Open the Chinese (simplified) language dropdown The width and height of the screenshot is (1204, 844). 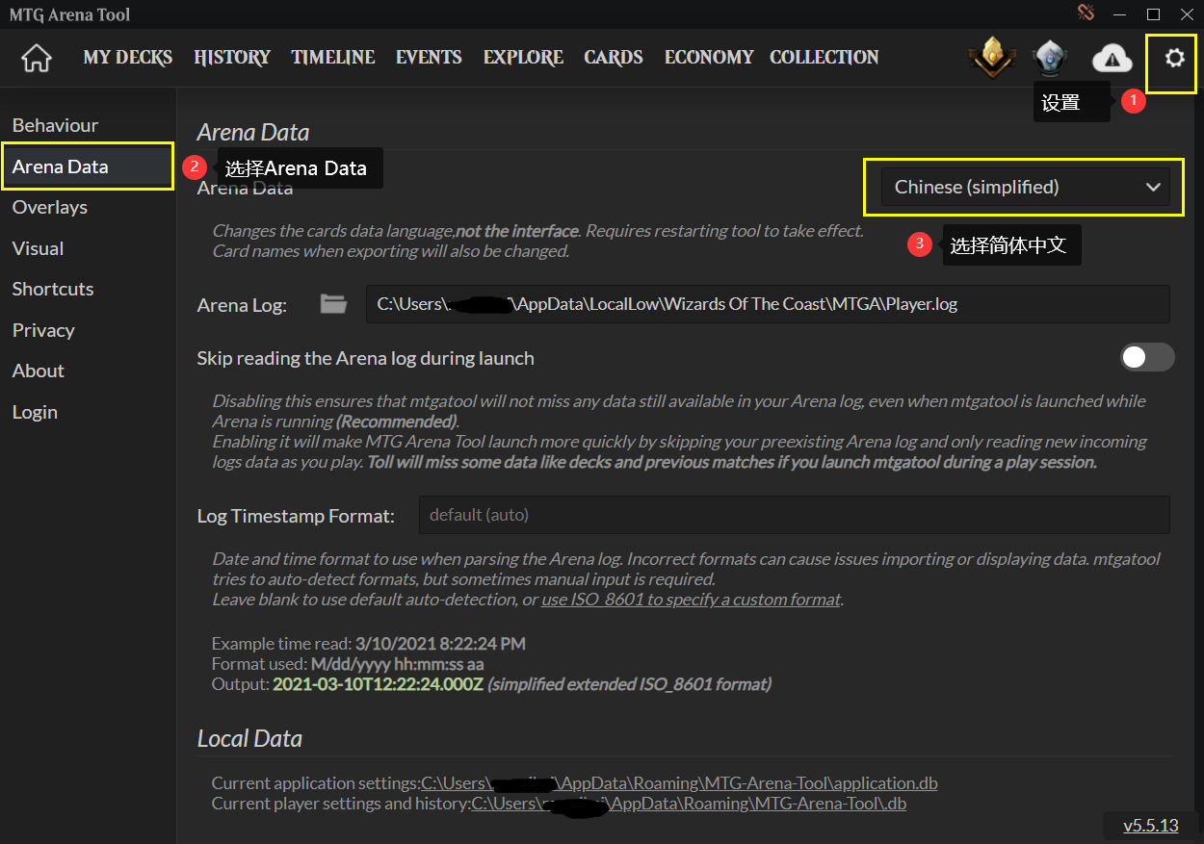coord(1025,187)
